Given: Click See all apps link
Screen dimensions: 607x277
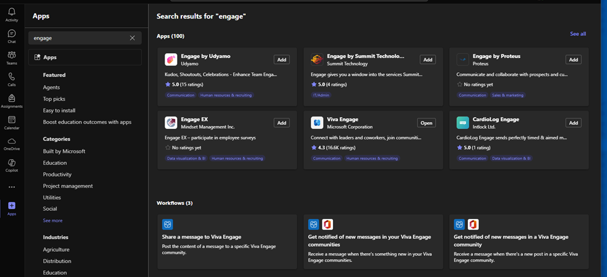Looking at the screenshot, I should pyautogui.click(x=578, y=34).
